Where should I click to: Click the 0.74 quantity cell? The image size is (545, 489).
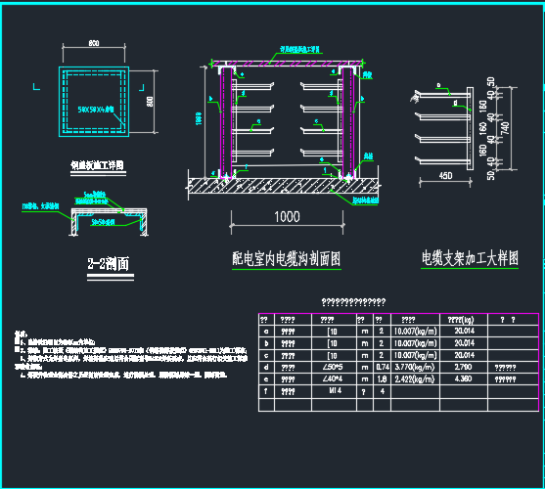(383, 367)
